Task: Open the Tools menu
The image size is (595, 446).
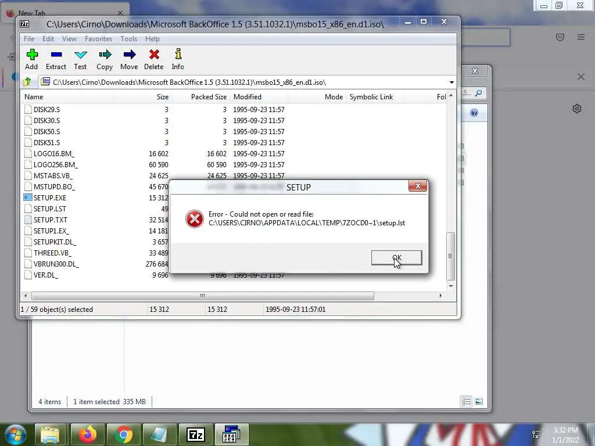Action: pos(128,39)
